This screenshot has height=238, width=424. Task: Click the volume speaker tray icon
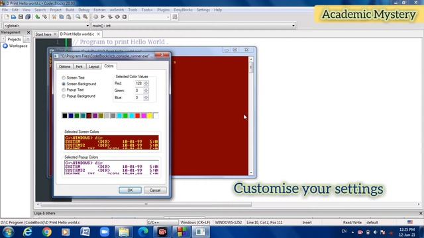(375, 232)
